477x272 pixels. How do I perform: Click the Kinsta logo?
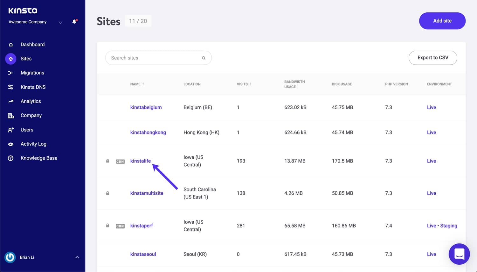23,11
